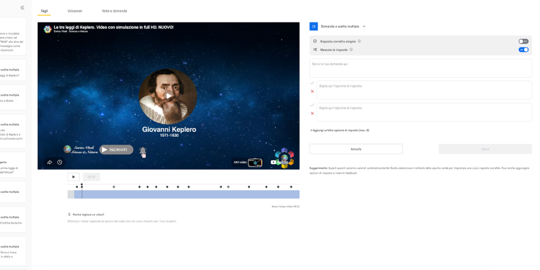540x270 pixels.
Task: Switch to the Tagli tab
Action: (44, 11)
